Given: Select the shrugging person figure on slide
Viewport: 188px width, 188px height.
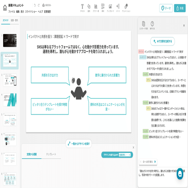Looking at the screenshot, I should (x=79, y=89).
